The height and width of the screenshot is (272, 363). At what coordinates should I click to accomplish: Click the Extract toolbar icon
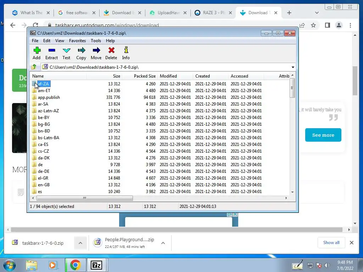point(51,53)
